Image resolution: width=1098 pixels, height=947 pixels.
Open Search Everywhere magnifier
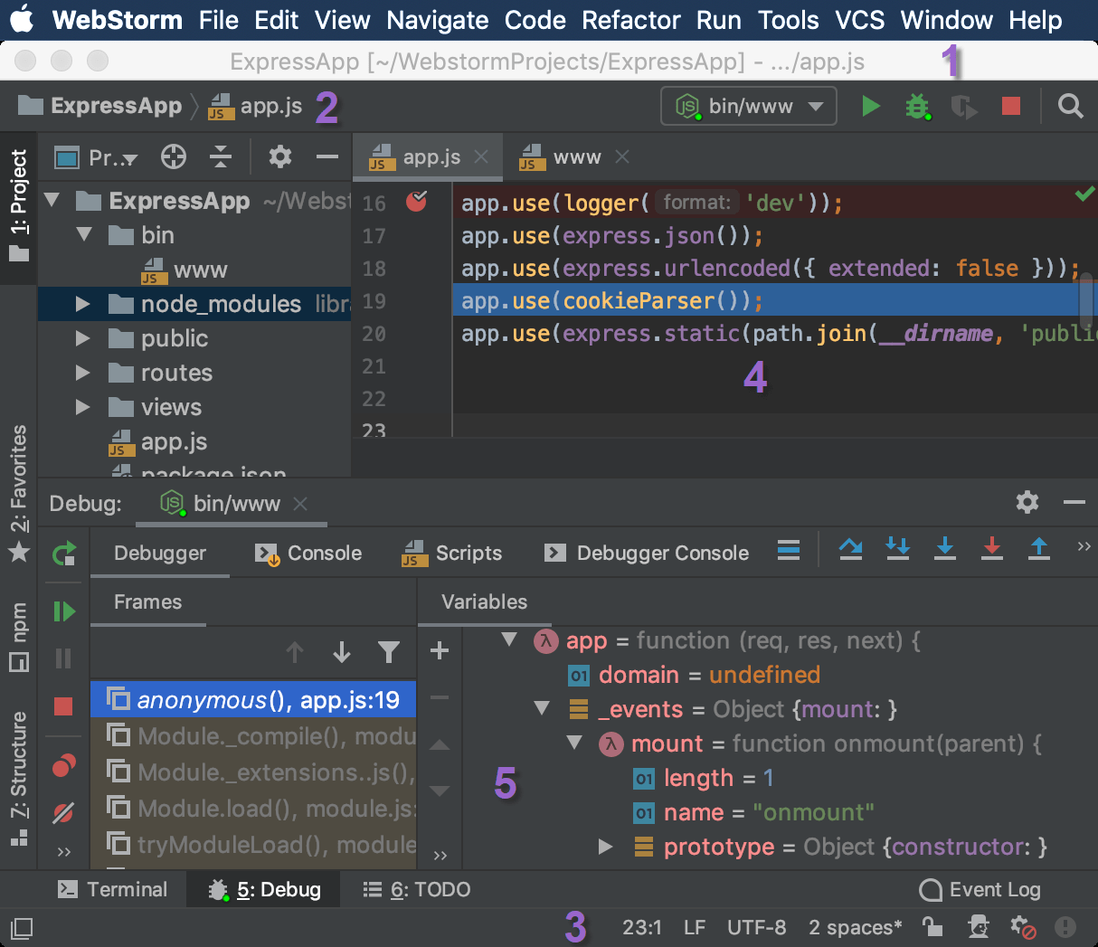pos(1070,107)
